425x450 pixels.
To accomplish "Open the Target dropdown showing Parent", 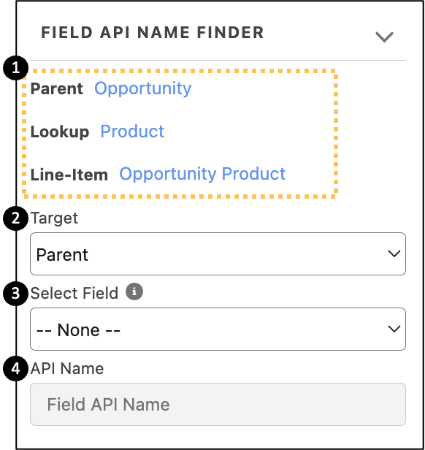I will (218, 254).
